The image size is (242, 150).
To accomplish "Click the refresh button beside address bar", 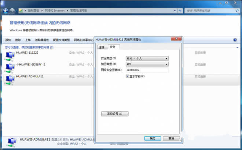I will coord(180,11).
